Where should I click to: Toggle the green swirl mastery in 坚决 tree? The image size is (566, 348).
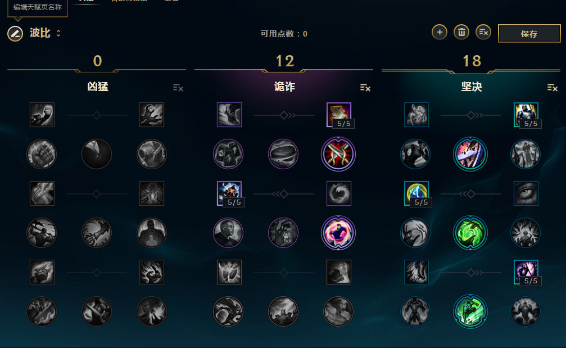pos(470,233)
